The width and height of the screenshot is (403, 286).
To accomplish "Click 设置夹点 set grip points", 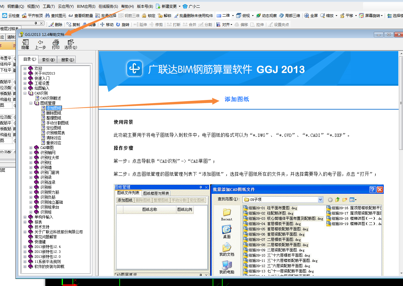I will (x=278, y=24).
